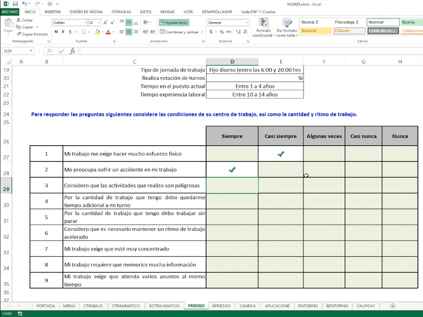Apply fill color with the paint bucket

click(97, 32)
